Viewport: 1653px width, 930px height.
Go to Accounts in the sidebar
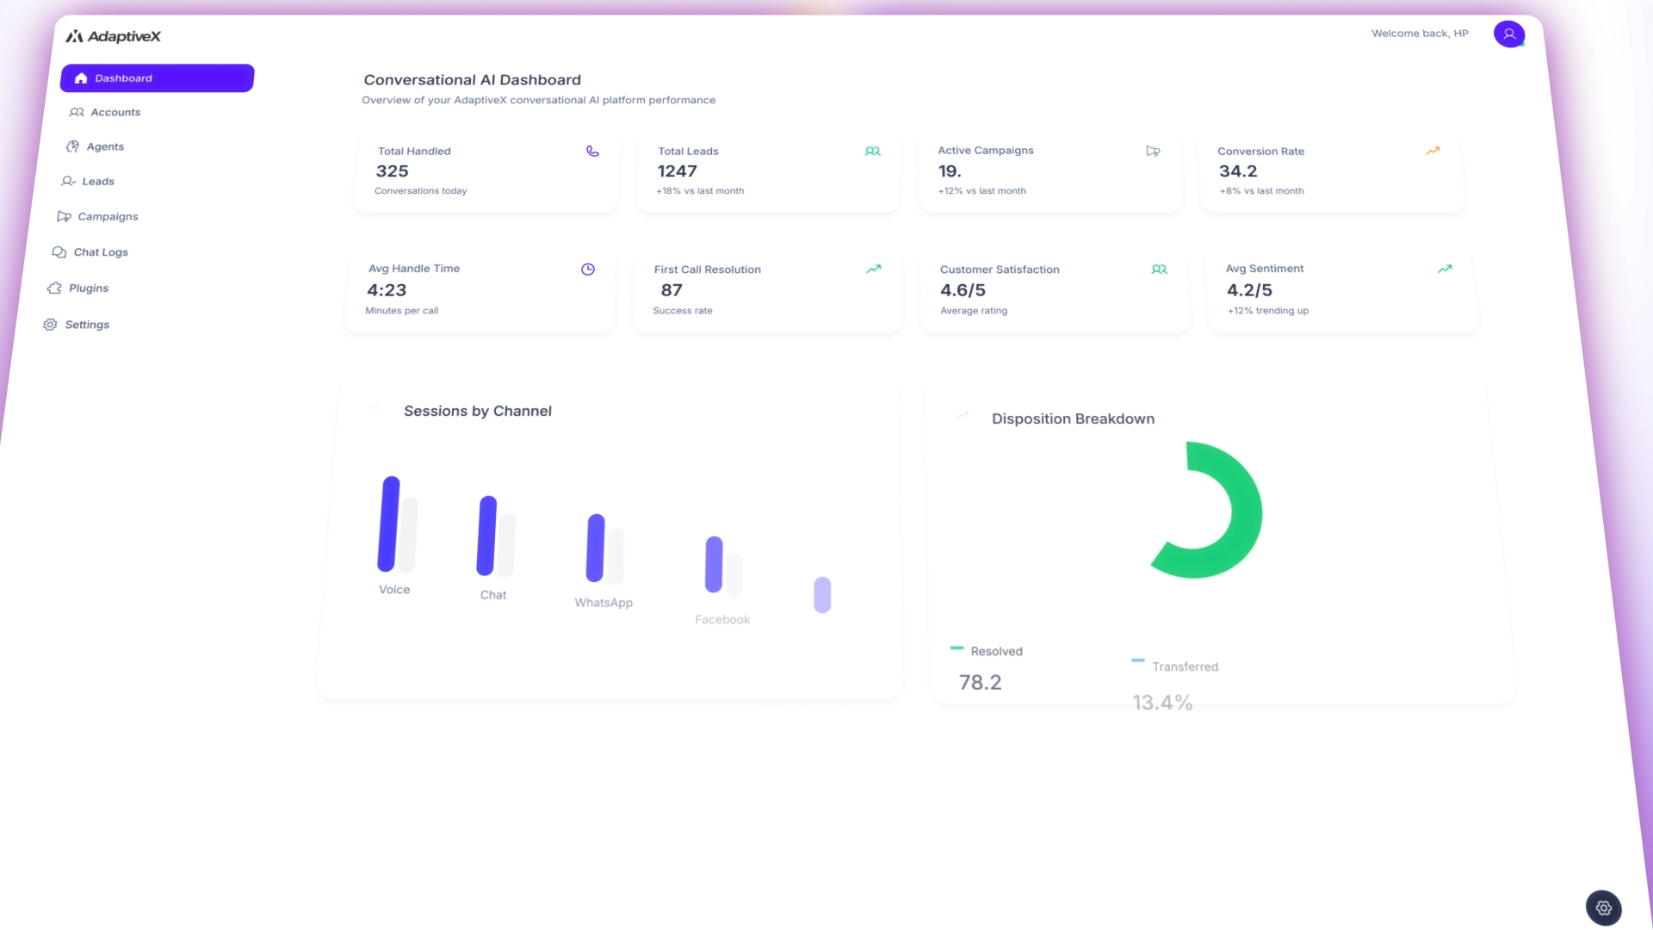[x=115, y=113]
